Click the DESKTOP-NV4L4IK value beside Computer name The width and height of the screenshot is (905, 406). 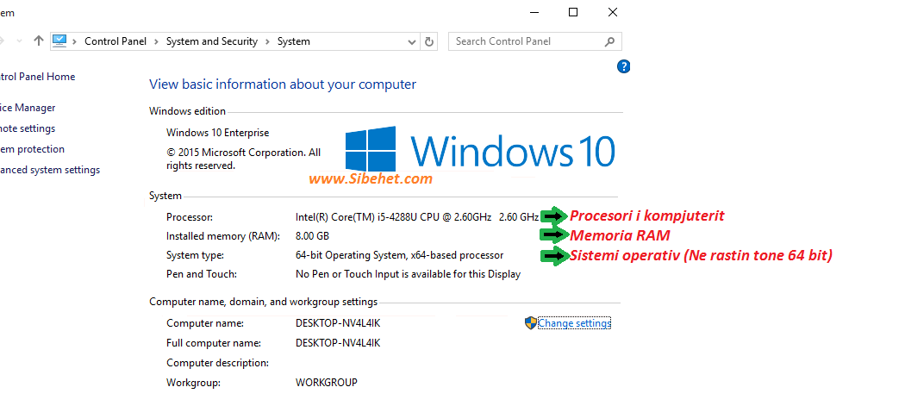coord(338,323)
